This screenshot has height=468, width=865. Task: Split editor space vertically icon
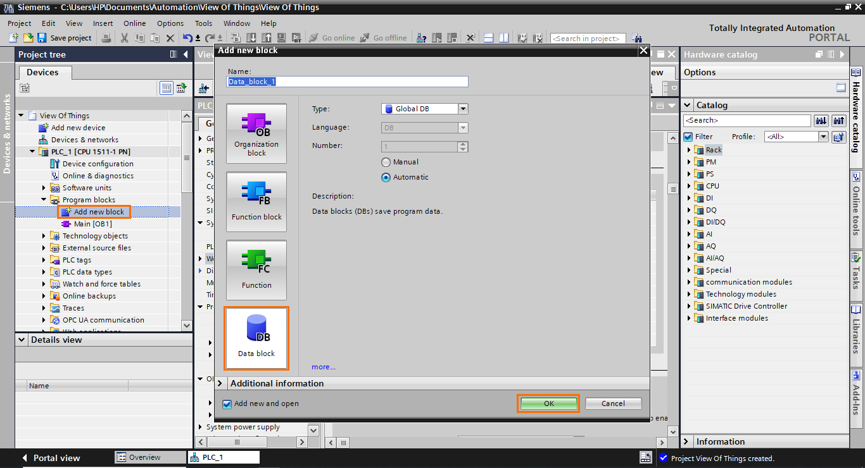504,38
